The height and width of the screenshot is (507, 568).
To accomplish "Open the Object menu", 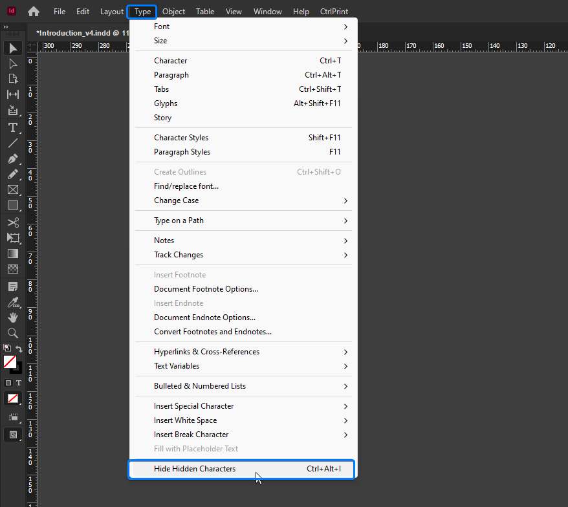I will point(173,12).
